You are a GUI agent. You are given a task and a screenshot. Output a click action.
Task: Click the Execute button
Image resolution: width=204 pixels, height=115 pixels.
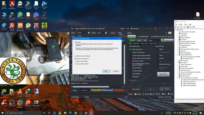165,89
